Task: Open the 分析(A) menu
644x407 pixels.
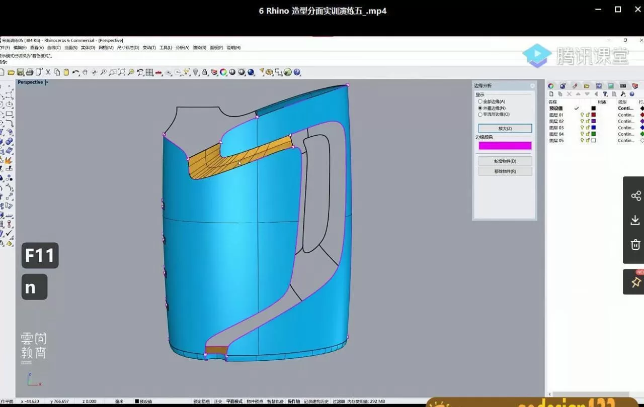Action: 182,48
